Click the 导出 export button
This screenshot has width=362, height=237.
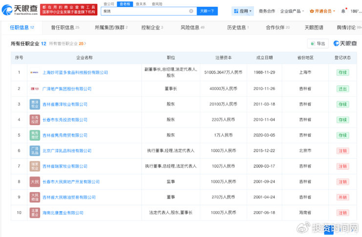coord(318,44)
